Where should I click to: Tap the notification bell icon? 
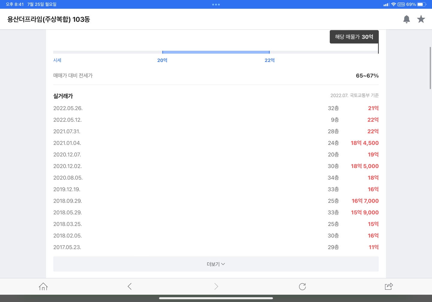(406, 19)
